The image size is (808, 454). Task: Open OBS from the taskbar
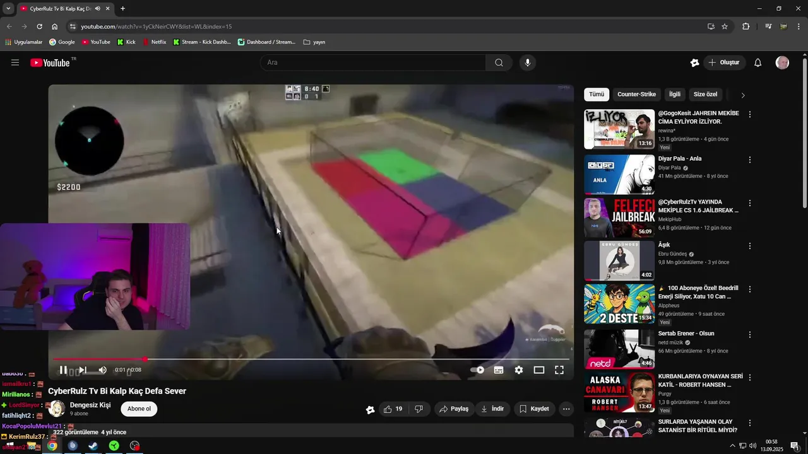coord(134,446)
